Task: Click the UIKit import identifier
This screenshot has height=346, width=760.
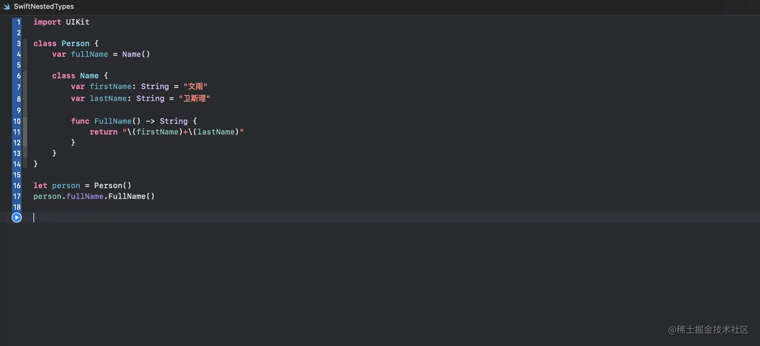Action: [x=77, y=22]
